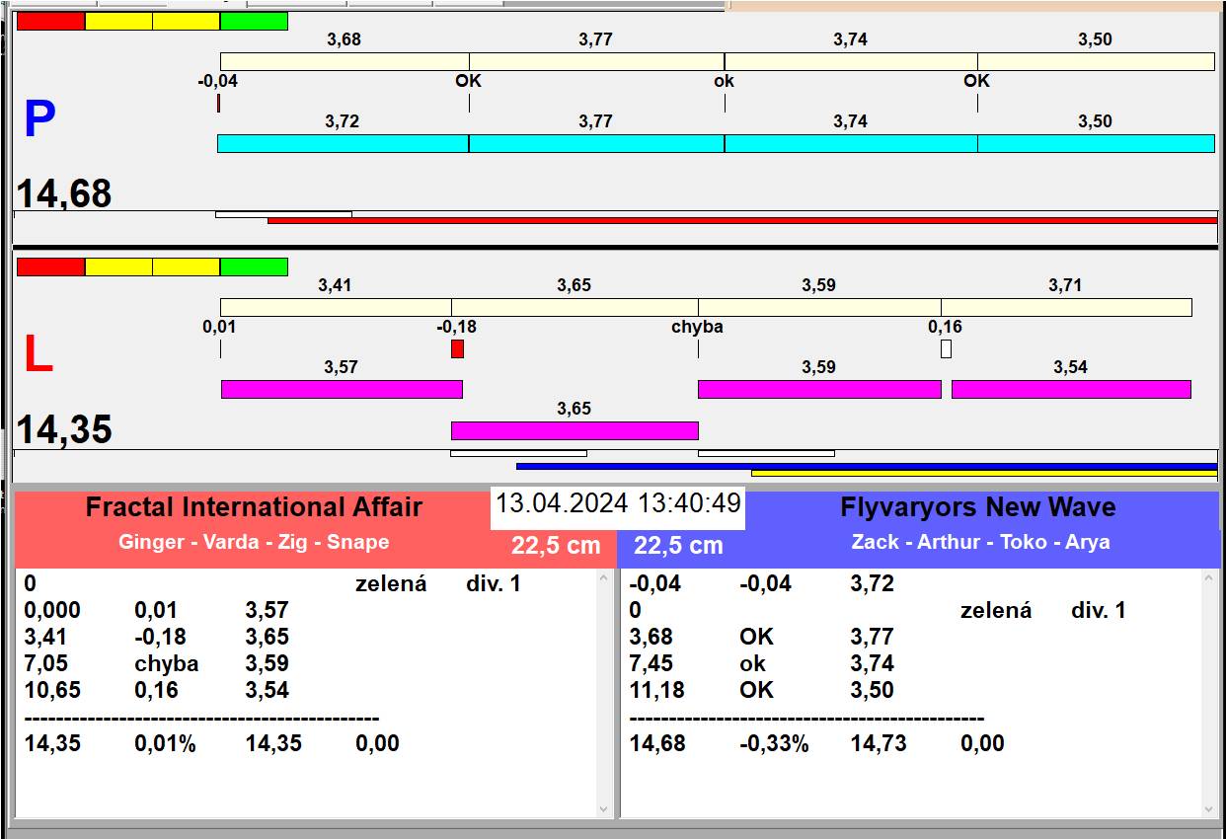Click the blue progress bar in lane L
Image resolution: width=1226 pixels, height=839 pixels.
pos(866,466)
